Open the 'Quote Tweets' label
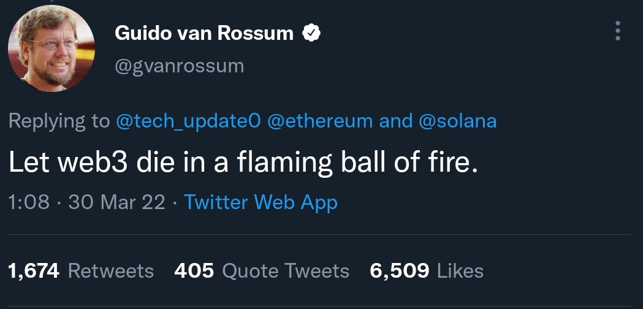The height and width of the screenshot is (309, 643). click(285, 270)
